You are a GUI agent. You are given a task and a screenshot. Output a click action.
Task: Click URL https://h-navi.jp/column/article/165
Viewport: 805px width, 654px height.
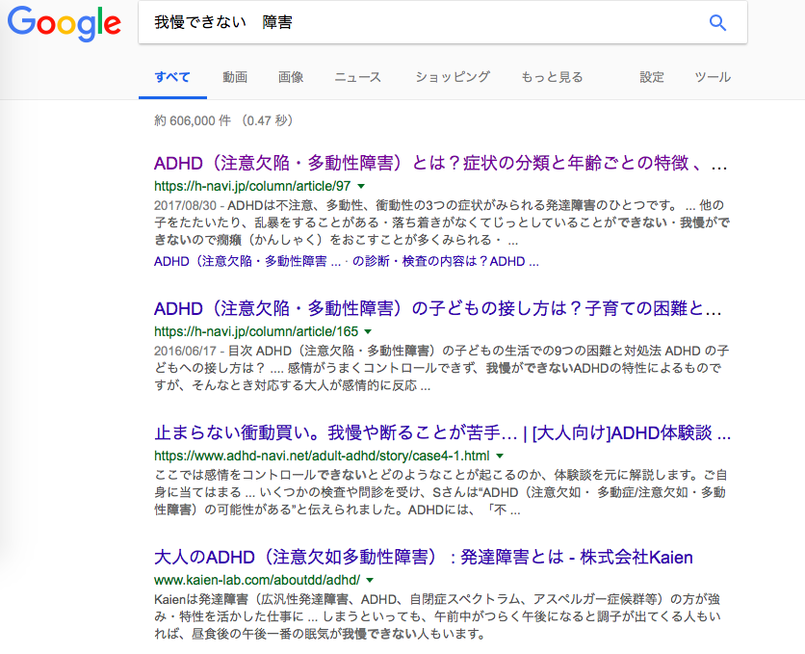(256, 331)
